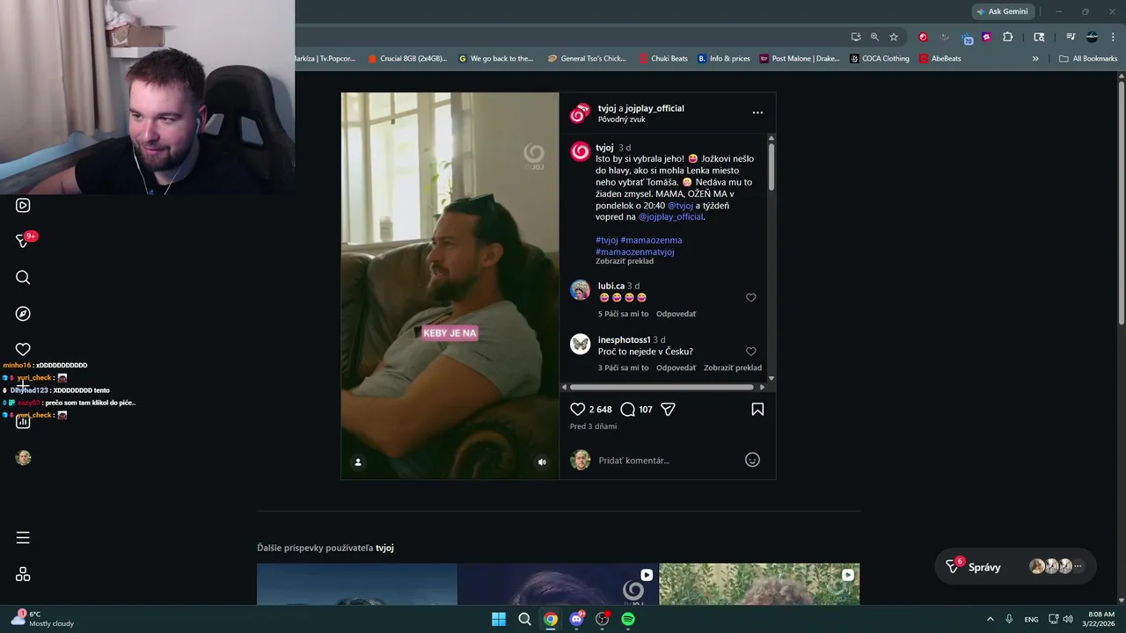
Task: Open the middle reel thumbnail below
Action: point(558,585)
